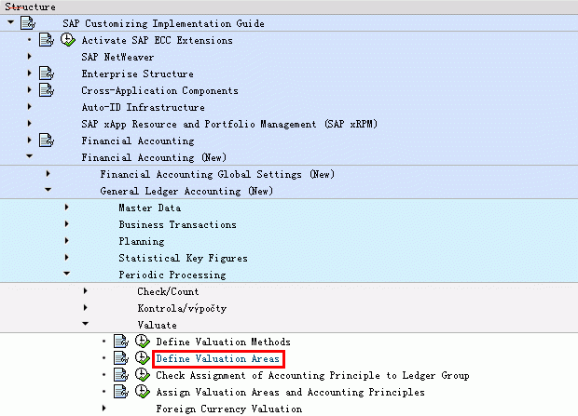The width and height of the screenshot is (578, 416).
Task: Select Financial Accounting Global Settings (New) text
Action: (217, 174)
